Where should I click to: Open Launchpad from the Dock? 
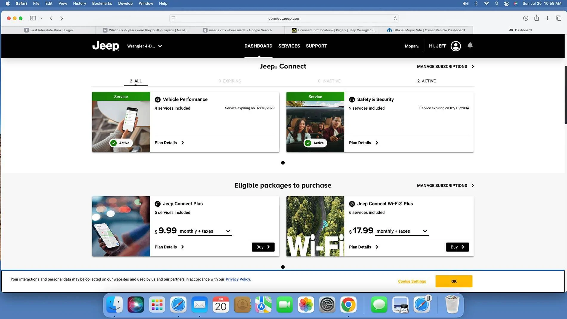click(x=157, y=305)
